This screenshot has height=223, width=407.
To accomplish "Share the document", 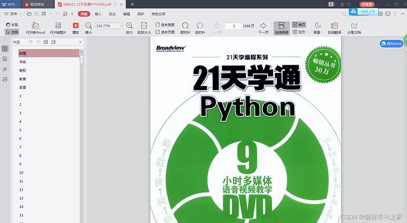I will pos(354,28).
